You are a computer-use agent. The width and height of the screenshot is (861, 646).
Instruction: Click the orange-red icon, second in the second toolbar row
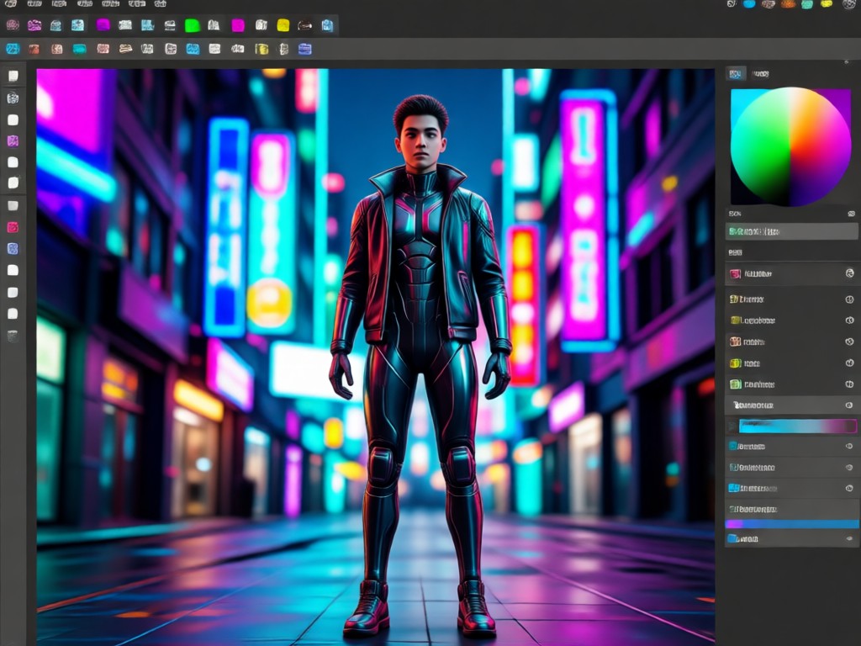[x=34, y=50]
